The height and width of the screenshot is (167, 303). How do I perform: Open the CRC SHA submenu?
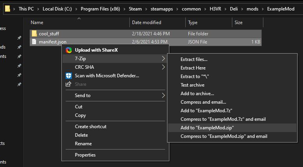click(115, 67)
